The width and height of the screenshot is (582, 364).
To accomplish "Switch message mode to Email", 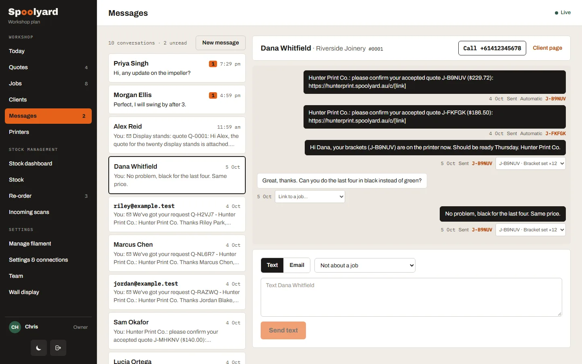I will click(x=297, y=265).
